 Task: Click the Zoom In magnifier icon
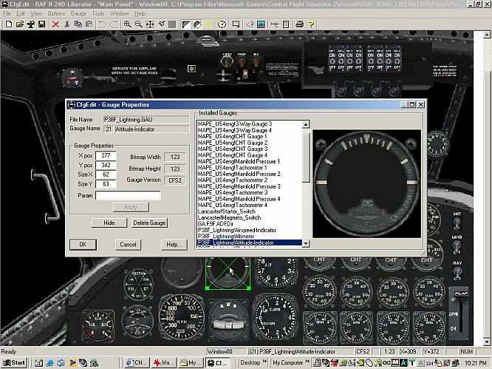click(x=127, y=24)
